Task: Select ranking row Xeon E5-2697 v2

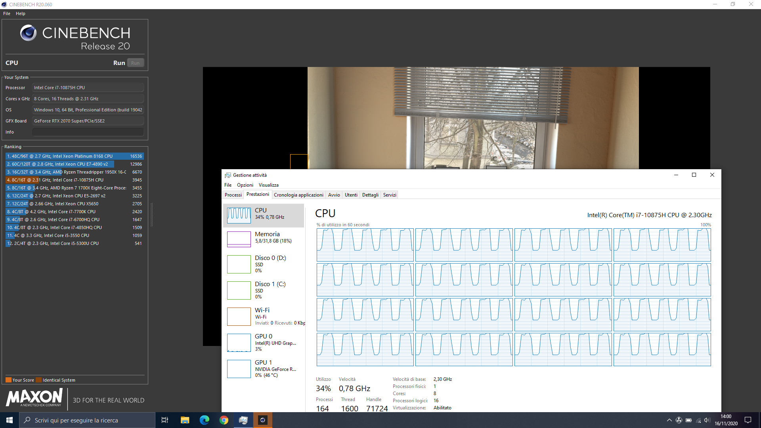Action: click(x=75, y=196)
